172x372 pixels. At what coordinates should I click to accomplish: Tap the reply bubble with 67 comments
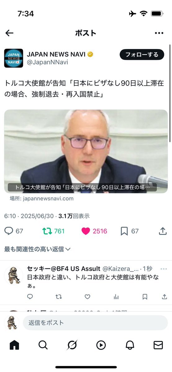pyautogui.click(x=14, y=231)
